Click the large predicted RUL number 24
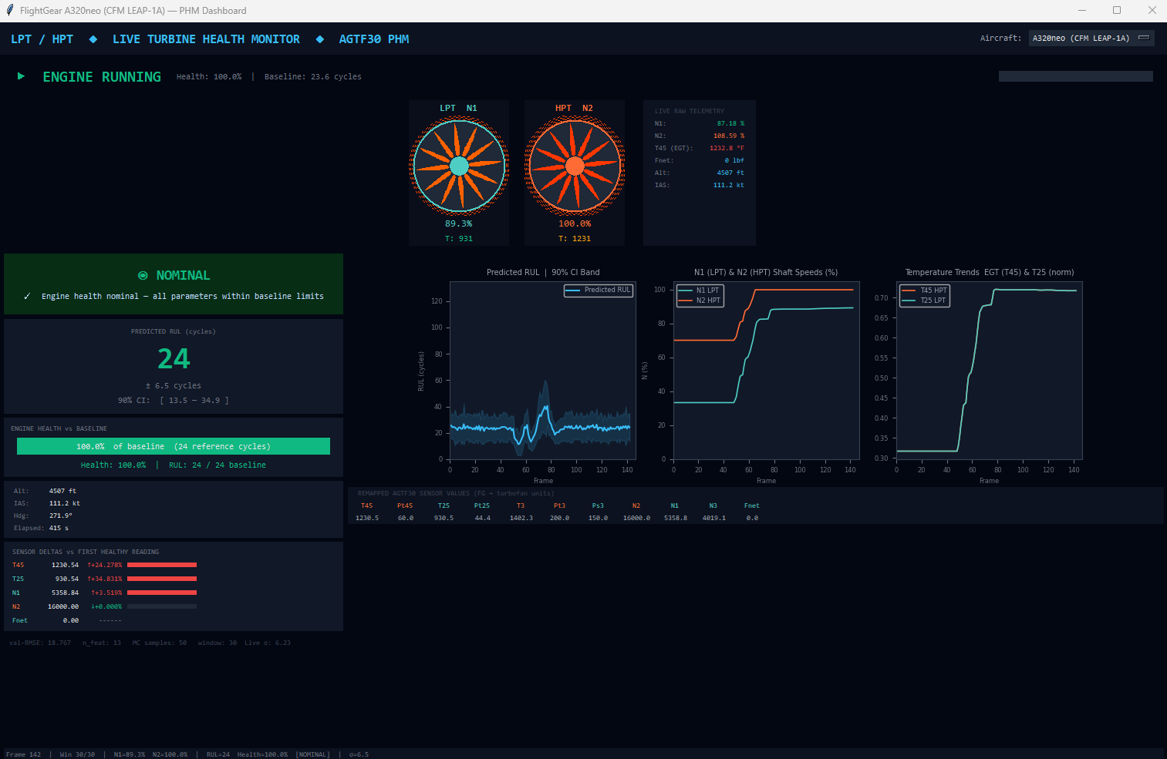This screenshot has width=1167, height=759. (174, 359)
